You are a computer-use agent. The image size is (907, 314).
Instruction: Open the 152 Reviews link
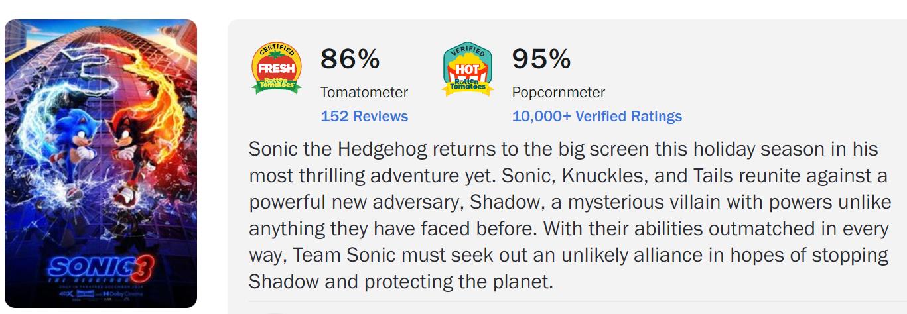point(364,116)
